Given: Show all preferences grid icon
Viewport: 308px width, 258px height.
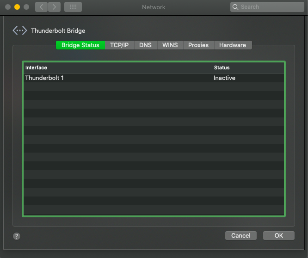Looking at the screenshot, I should coord(73,7).
